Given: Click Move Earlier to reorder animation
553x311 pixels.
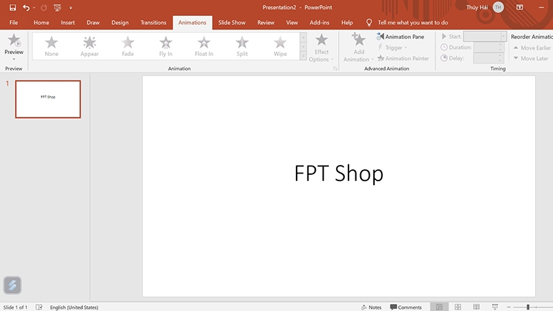Looking at the screenshot, I should point(532,48).
